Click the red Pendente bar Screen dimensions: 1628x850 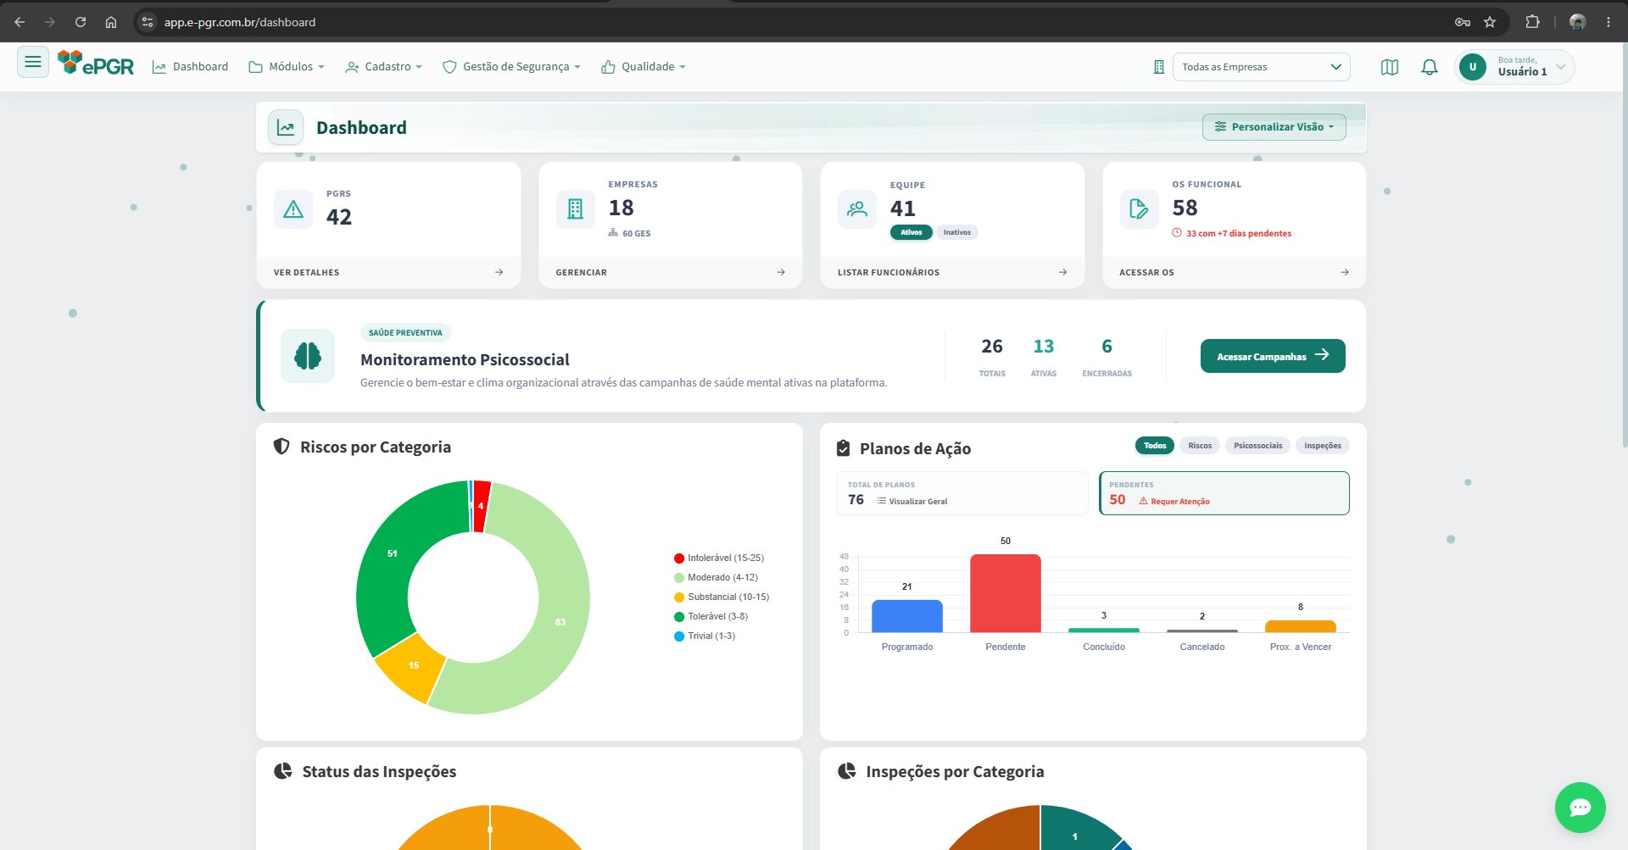coord(1006,593)
